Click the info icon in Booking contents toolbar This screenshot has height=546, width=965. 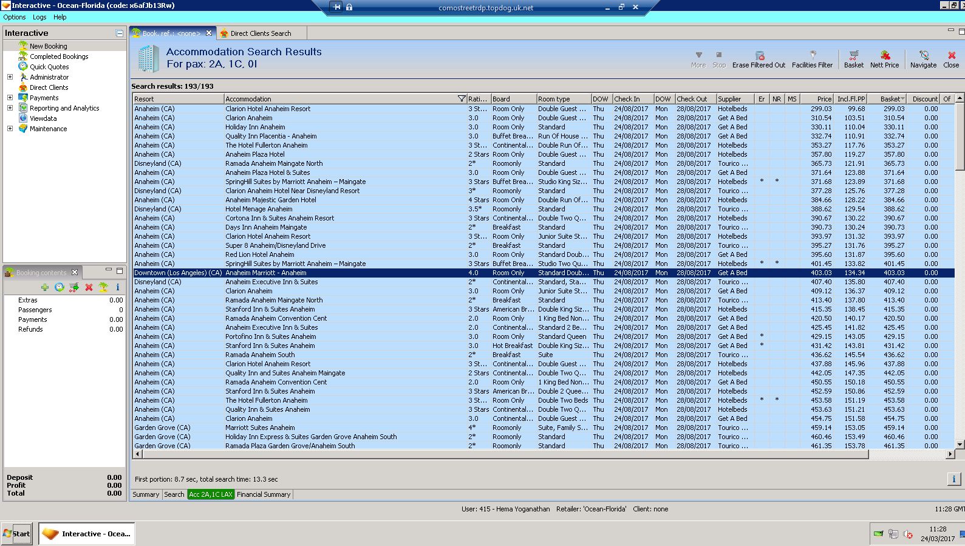[x=118, y=287]
